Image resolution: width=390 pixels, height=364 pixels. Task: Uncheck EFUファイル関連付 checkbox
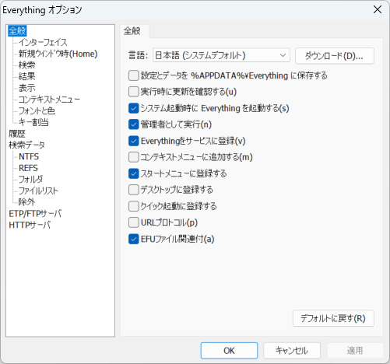pyautogui.click(x=134, y=239)
